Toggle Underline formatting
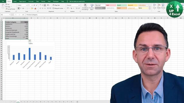The width and height of the screenshot is (184, 103). click(x=23, y=8)
